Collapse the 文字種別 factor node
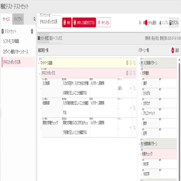This screenshot has width=181, height=181. (140, 74)
